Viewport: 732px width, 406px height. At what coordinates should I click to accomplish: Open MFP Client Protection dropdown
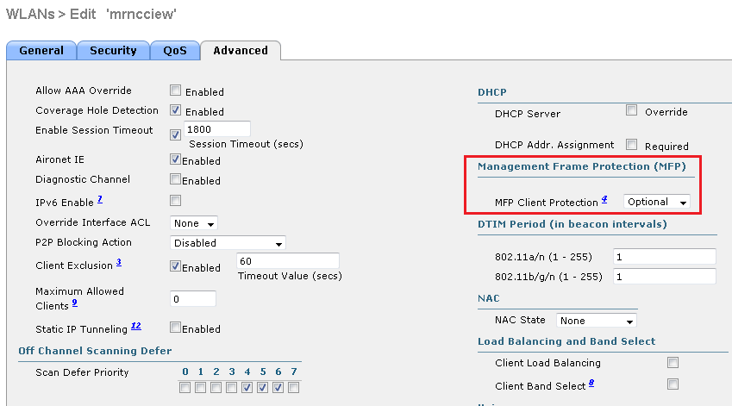click(x=657, y=202)
